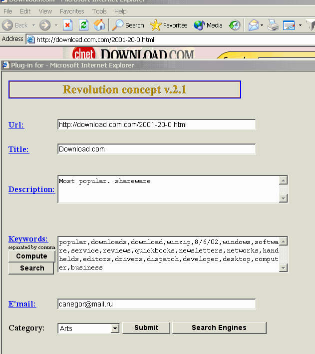Viewport: 315px width, 354px height.
Task: Click the Description: link
Action: tap(31, 189)
